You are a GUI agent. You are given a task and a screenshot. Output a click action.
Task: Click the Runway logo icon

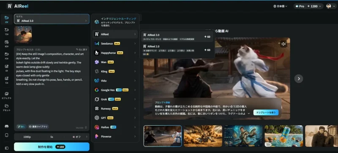coord(97,108)
